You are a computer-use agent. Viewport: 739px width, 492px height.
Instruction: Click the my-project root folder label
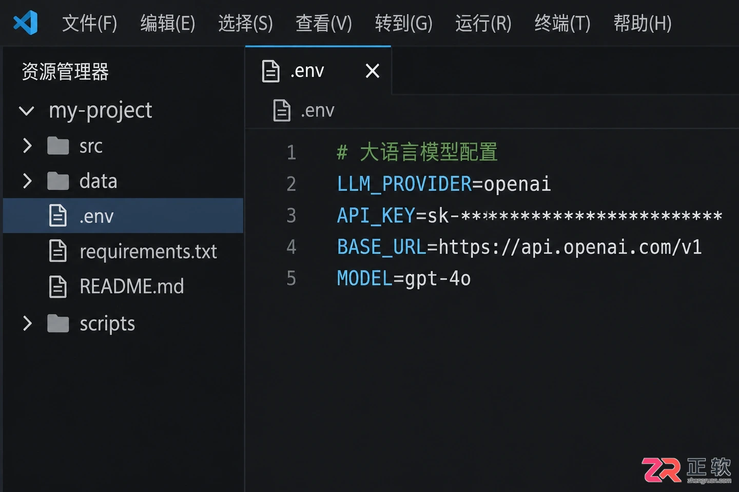point(101,111)
